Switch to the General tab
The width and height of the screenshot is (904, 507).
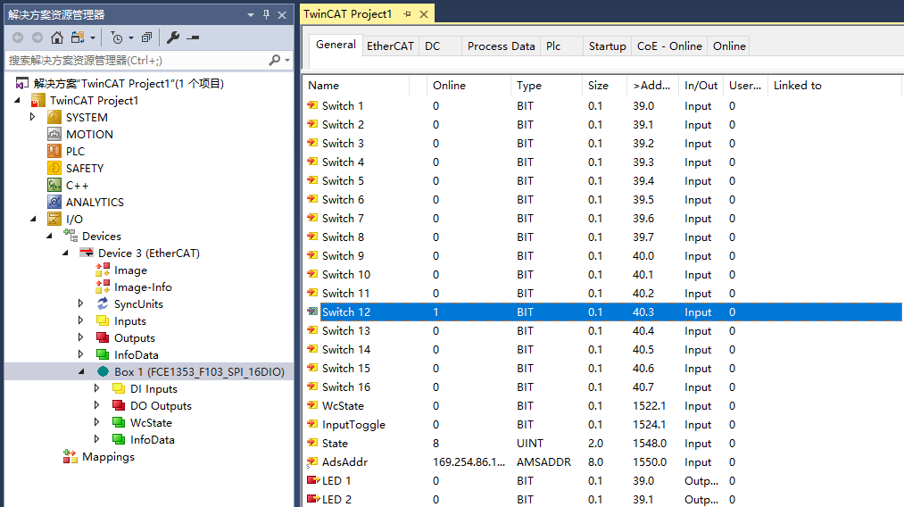pos(336,45)
